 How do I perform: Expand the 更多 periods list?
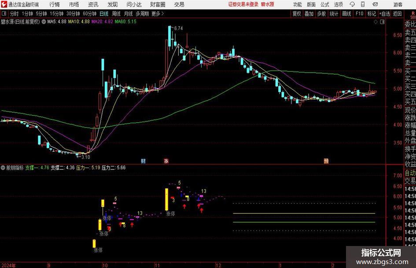pyautogui.click(x=158, y=14)
